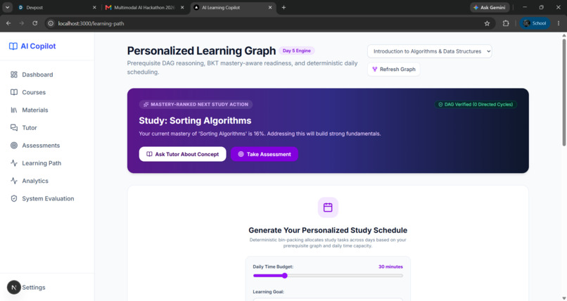Open the tab search dropdown arrow
This screenshot has height=301, width=567.
tap(7, 7)
